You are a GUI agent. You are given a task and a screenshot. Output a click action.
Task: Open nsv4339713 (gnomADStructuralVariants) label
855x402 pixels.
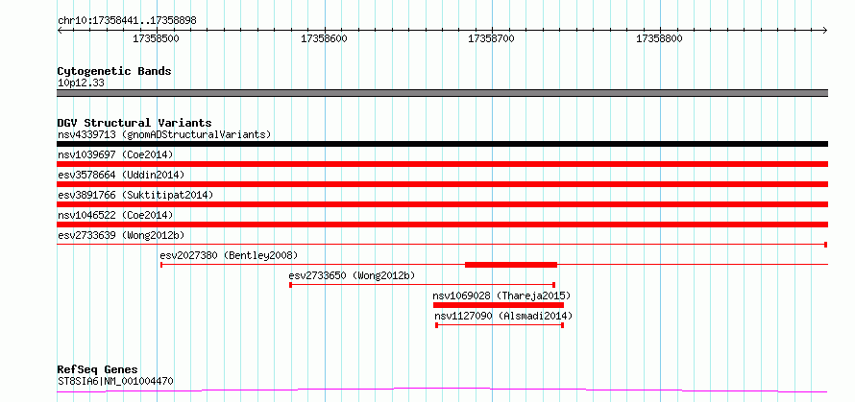(x=164, y=134)
